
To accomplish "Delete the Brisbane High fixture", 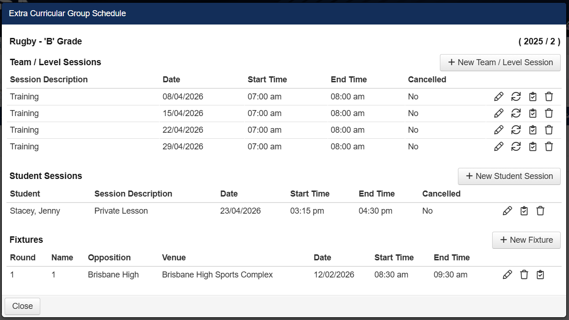I will tap(524, 275).
